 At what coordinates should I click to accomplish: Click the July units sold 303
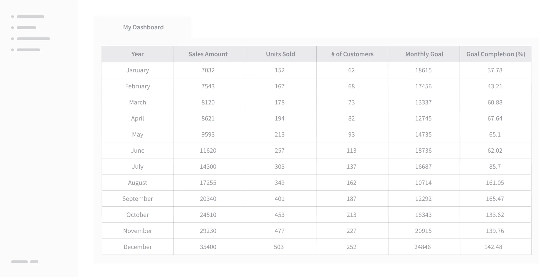(279, 166)
